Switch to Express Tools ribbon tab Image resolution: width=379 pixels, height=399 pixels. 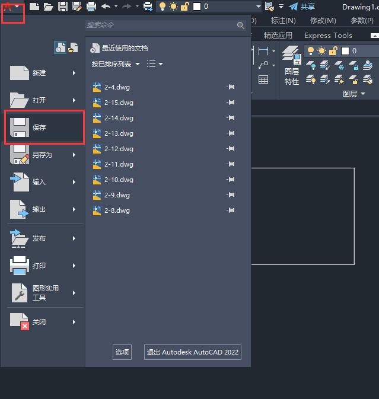click(x=328, y=36)
